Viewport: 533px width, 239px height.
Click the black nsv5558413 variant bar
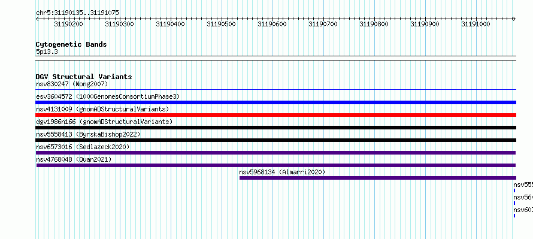[275, 140]
